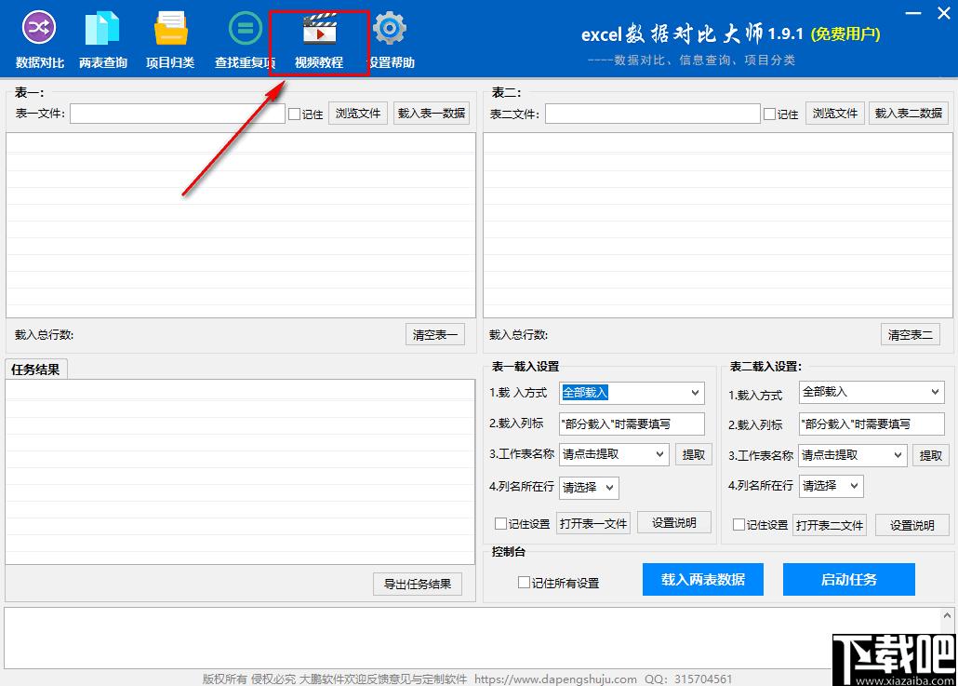The image size is (958, 686).
Task: Click the 表二 data grid area
Action: [718, 225]
